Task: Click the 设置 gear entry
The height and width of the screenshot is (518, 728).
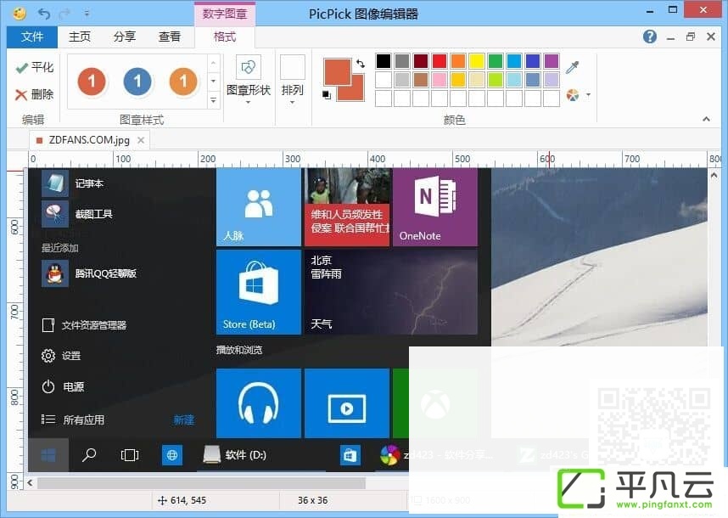Action: pos(61,356)
